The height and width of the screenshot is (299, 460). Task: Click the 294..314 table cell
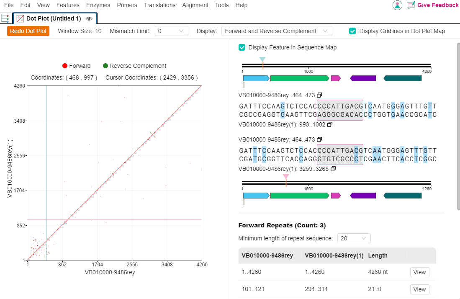[x=316, y=289]
